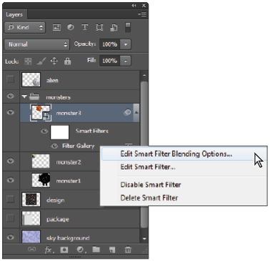The height and width of the screenshot is (261, 270).
Task: Click the monsters group folder icon
Action: [x=34, y=97]
